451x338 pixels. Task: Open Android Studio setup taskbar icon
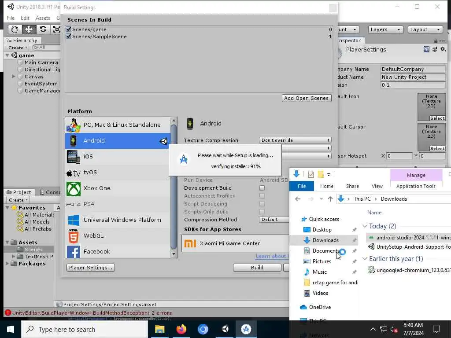point(246,329)
